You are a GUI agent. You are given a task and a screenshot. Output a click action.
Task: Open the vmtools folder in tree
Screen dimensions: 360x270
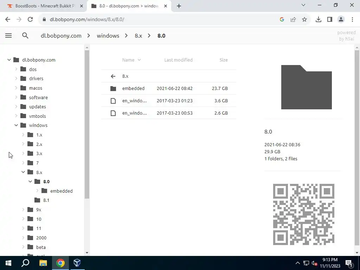[x=37, y=116]
